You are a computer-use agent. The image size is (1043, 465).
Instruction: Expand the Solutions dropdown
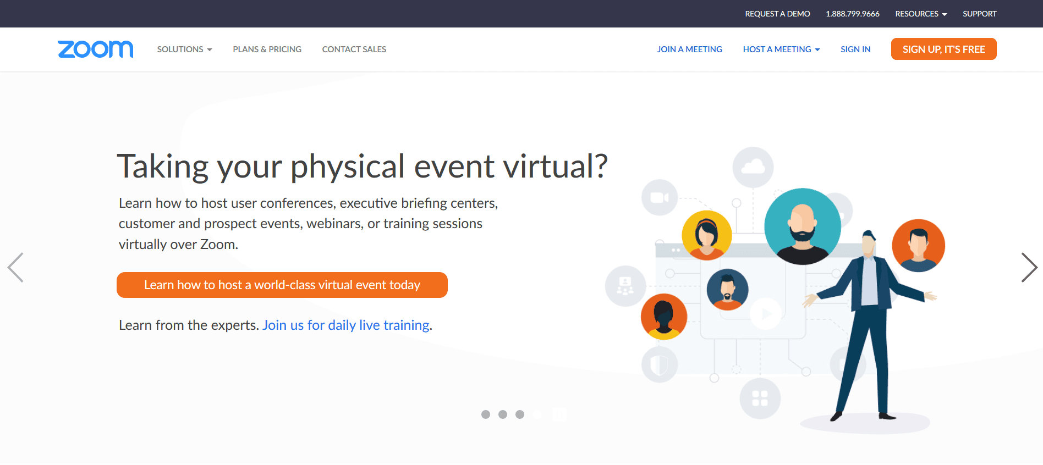184,49
